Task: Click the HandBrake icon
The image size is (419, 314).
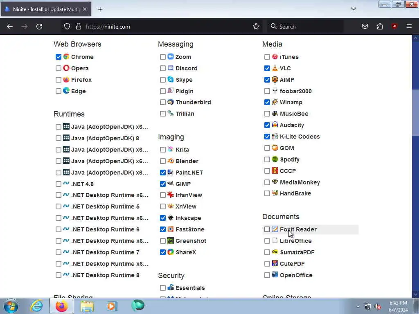Action: tap(275, 193)
